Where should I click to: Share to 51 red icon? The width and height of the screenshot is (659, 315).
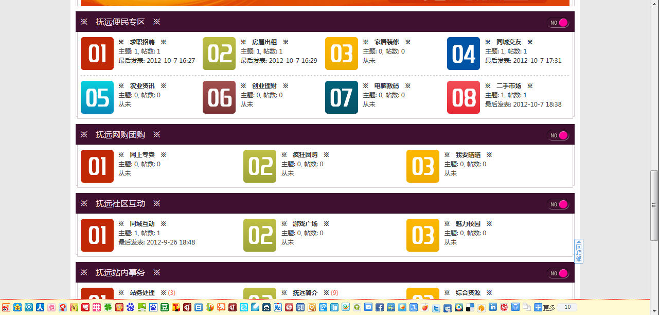point(504,307)
